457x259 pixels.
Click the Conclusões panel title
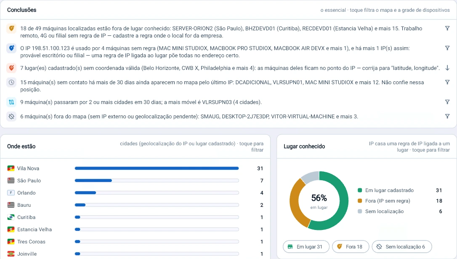(22, 10)
